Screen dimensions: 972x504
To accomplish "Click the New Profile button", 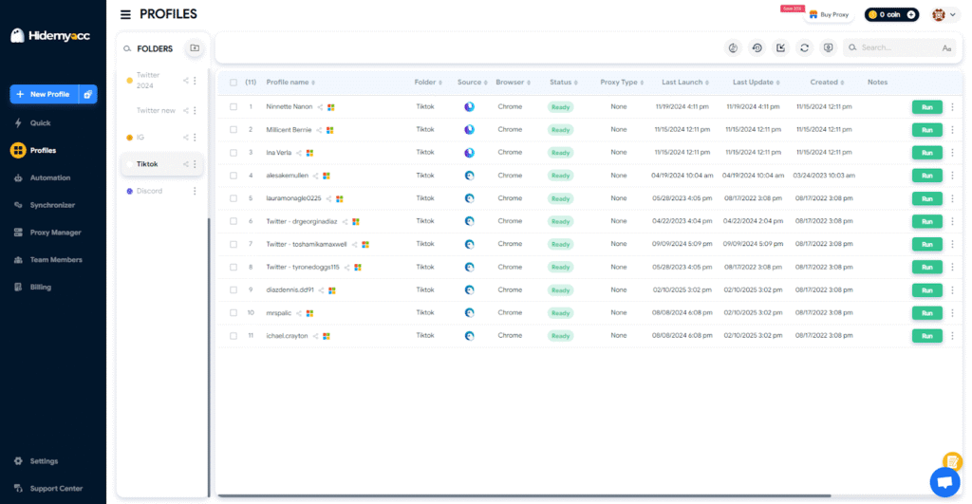I will click(x=44, y=95).
